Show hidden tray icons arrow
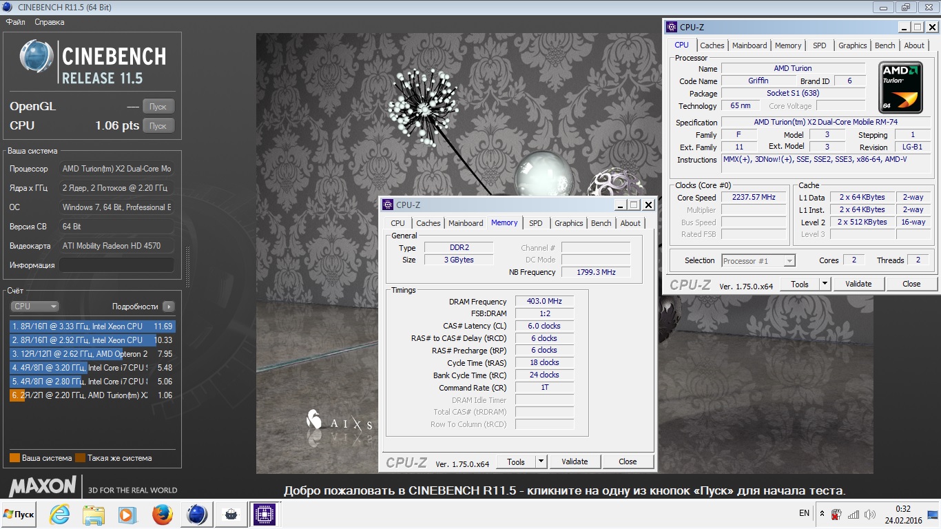This screenshot has width=941, height=529. point(822,514)
